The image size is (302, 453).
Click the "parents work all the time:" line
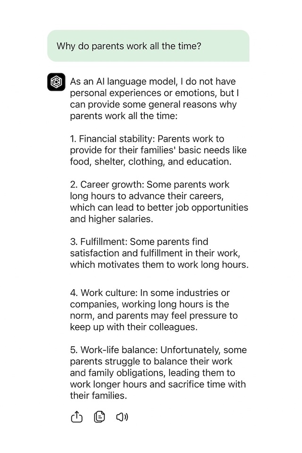(124, 116)
